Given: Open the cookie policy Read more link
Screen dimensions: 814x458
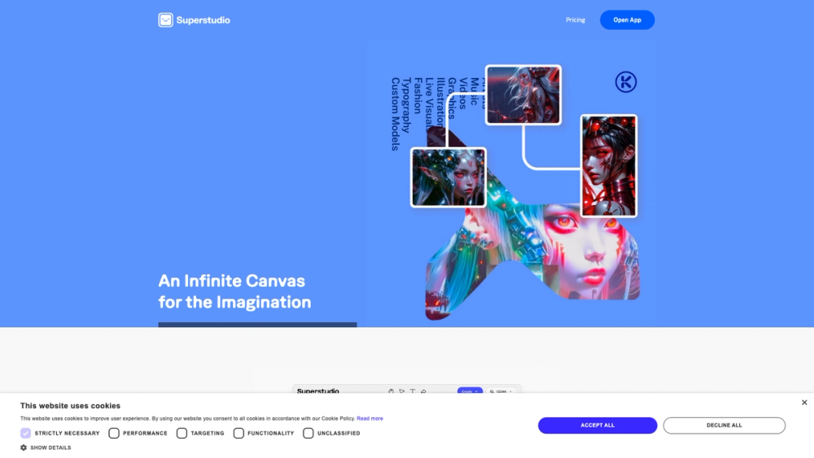Looking at the screenshot, I should pyautogui.click(x=370, y=419).
